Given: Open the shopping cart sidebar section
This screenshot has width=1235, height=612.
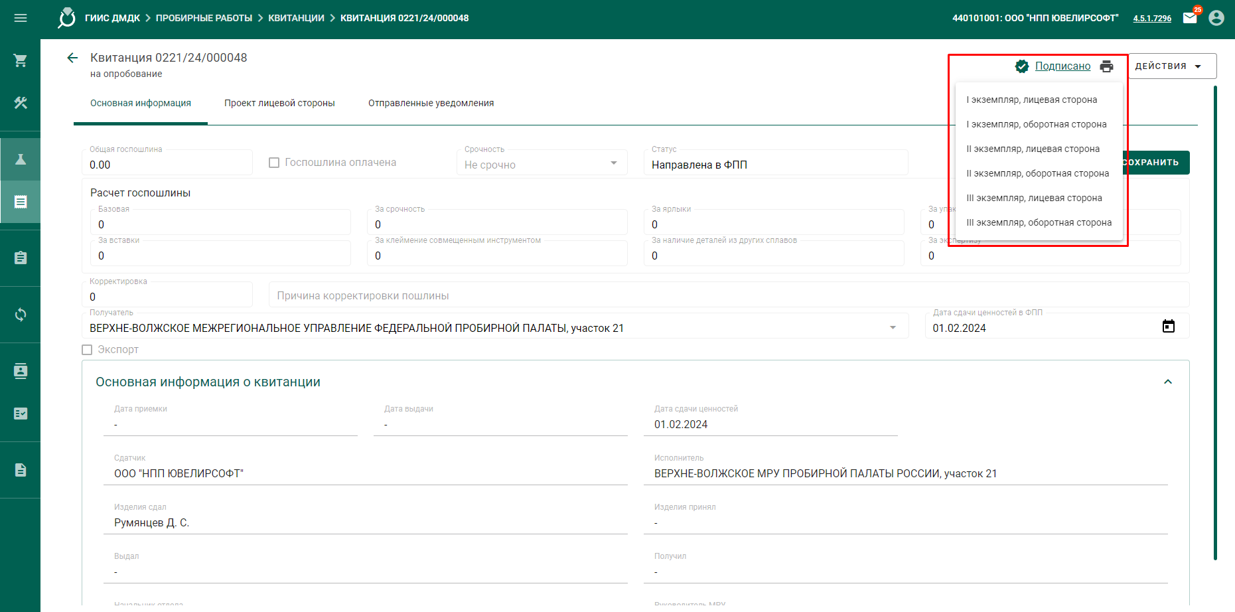Looking at the screenshot, I should pyautogui.click(x=21, y=60).
